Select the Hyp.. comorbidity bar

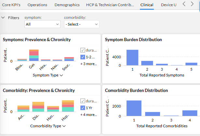pos(68,106)
